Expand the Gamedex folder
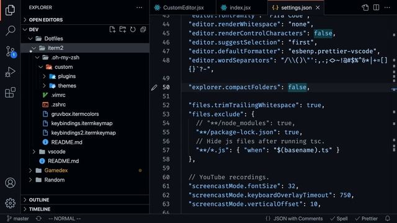Viewport: 397px width, 223px height. (x=30, y=170)
